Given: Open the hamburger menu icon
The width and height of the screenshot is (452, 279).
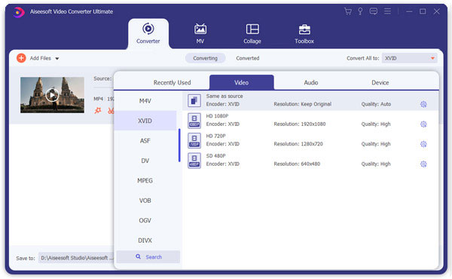Looking at the screenshot, I should click(387, 11).
